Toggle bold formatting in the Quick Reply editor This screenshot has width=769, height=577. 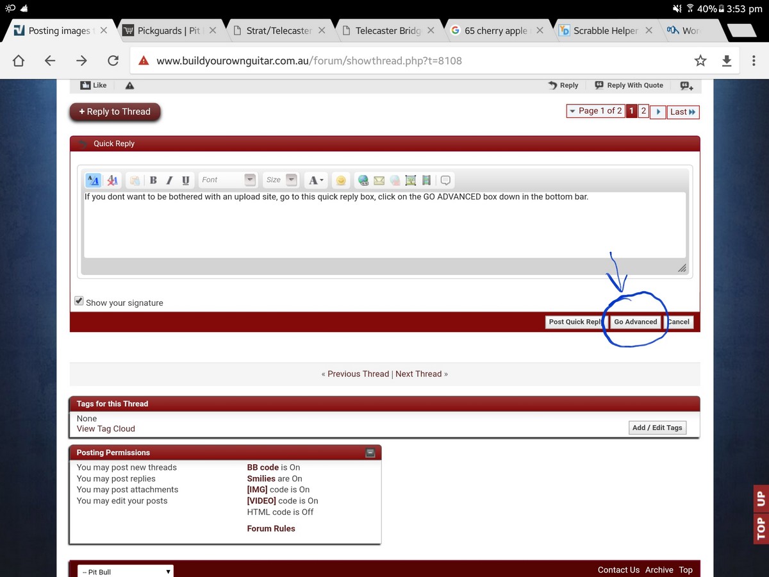(x=153, y=180)
